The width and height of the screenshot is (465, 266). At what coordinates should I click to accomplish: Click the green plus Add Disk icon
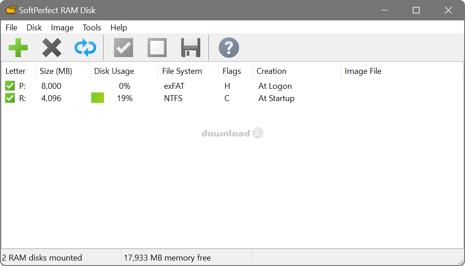(x=18, y=47)
